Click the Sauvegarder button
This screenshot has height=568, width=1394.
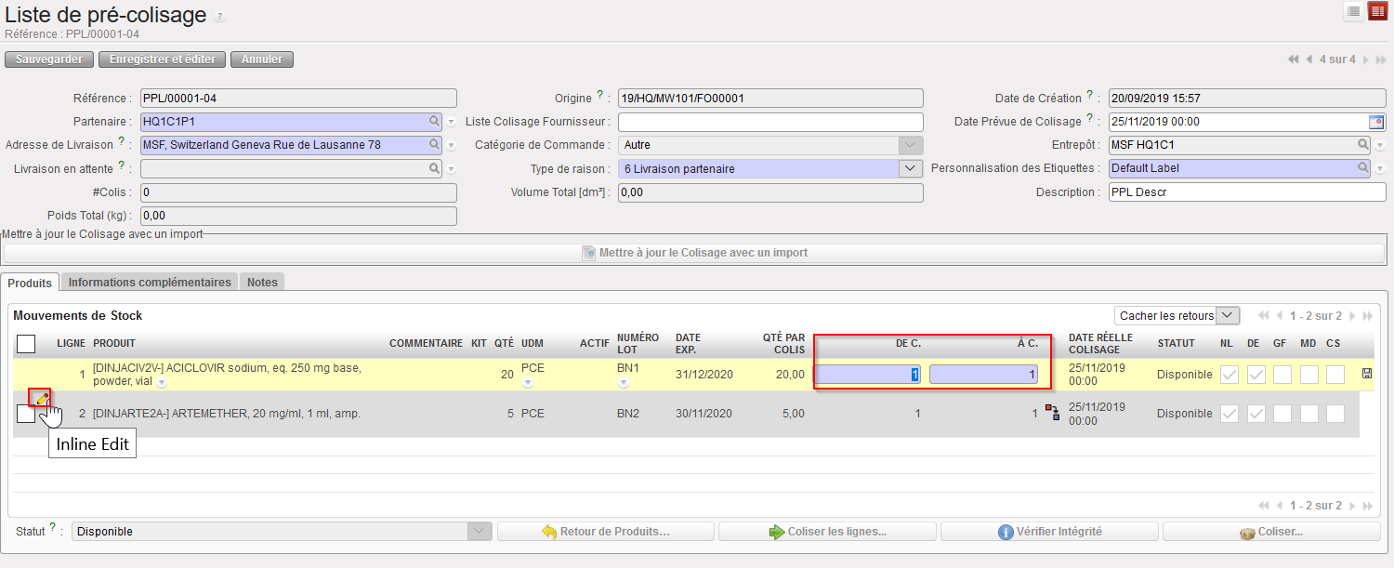pyautogui.click(x=49, y=59)
